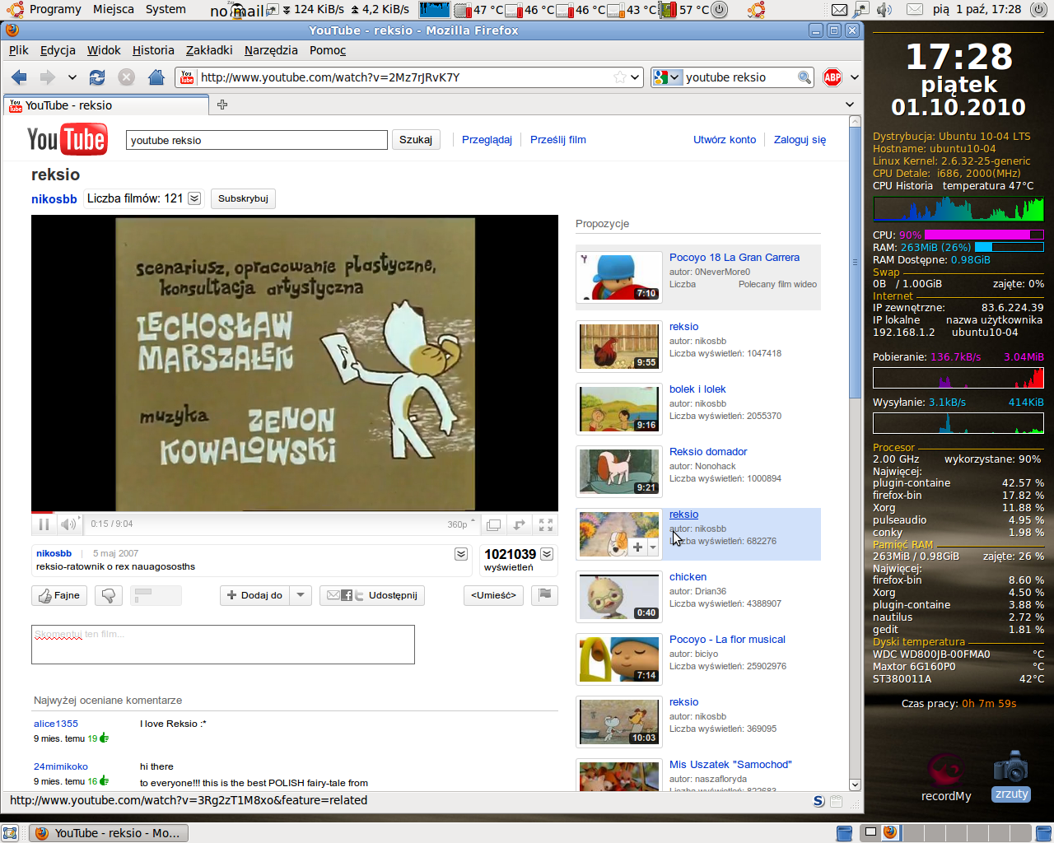This screenshot has height=843, width=1054.
Task: Open the history dropdown next to forward arrow
Action: coord(72,77)
